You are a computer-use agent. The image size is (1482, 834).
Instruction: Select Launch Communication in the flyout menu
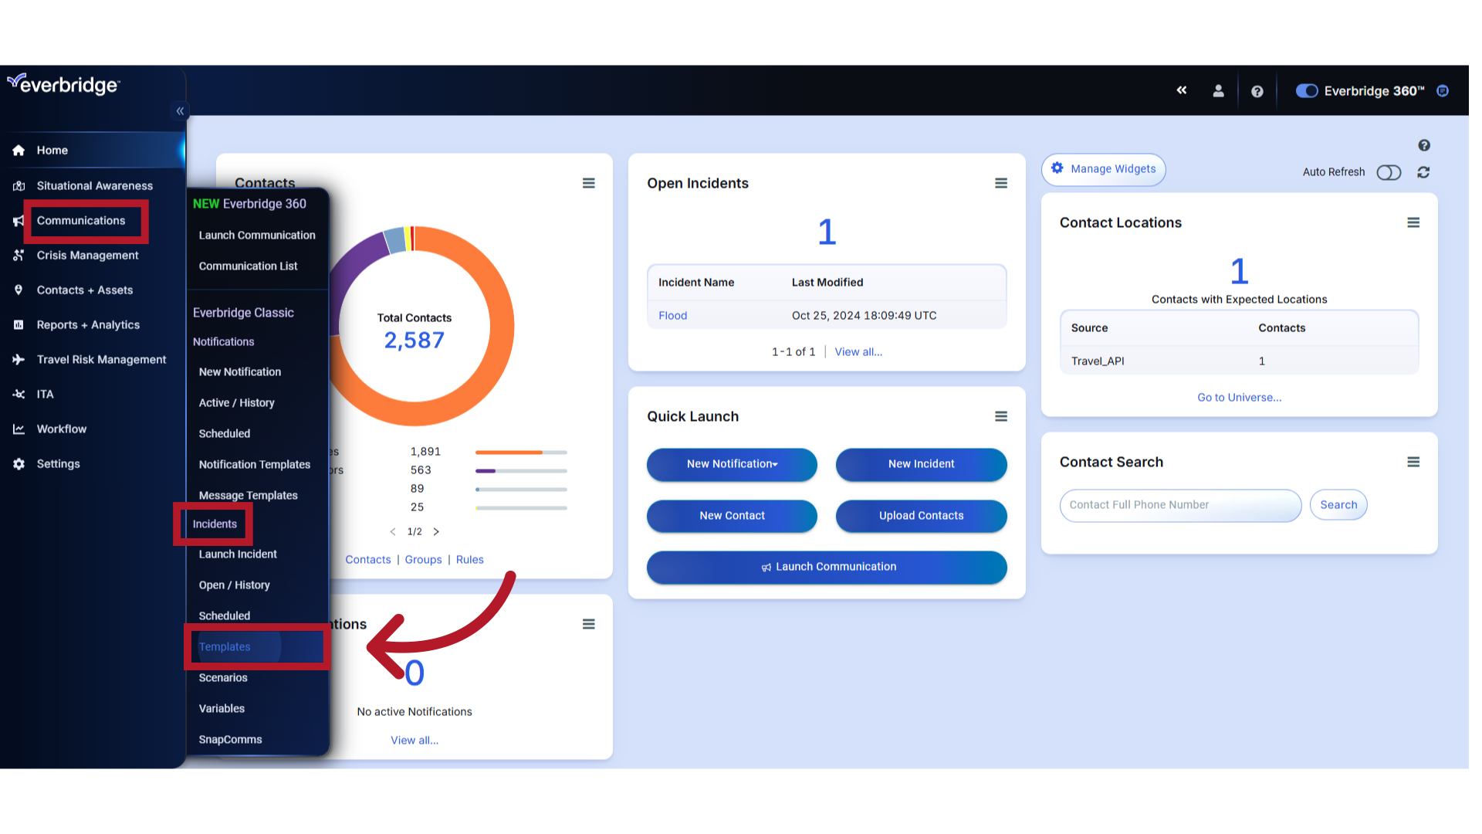[257, 236]
